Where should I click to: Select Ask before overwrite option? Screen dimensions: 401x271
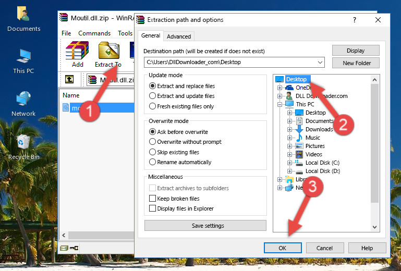click(152, 132)
